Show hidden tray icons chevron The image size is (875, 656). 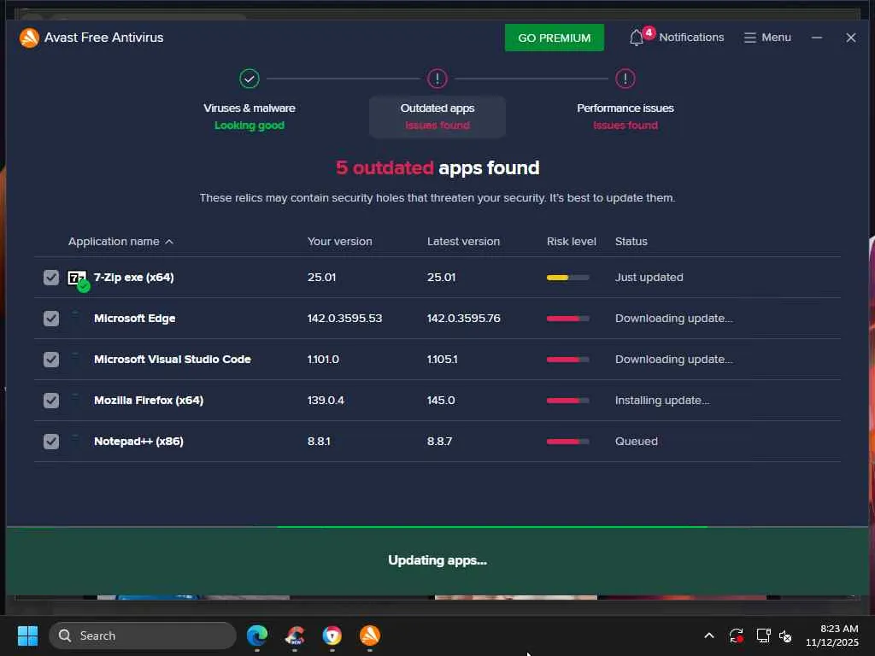tap(708, 635)
